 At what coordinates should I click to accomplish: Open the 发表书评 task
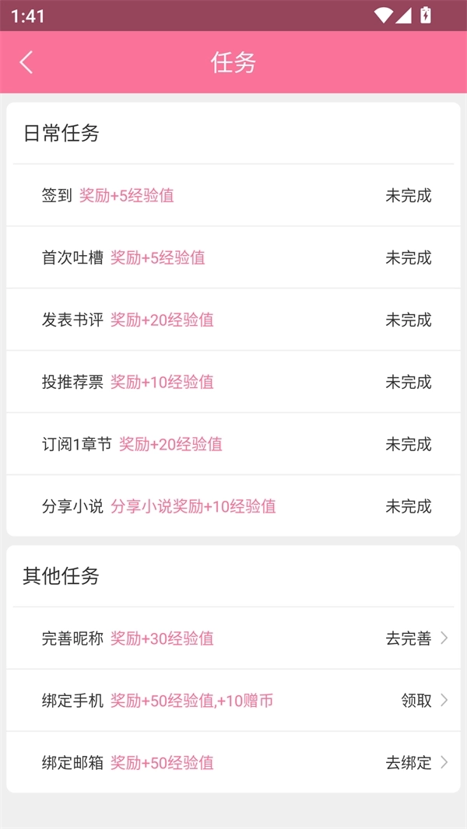tap(72, 320)
